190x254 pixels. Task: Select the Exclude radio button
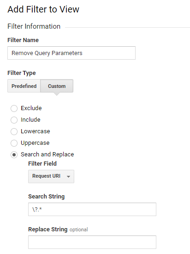click(14, 108)
